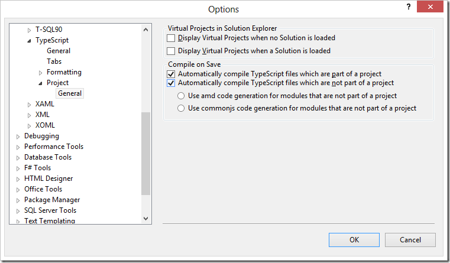450x263 pixels.
Task: Expand the Formatting node arrow
Action: pyautogui.click(x=41, y=73)
